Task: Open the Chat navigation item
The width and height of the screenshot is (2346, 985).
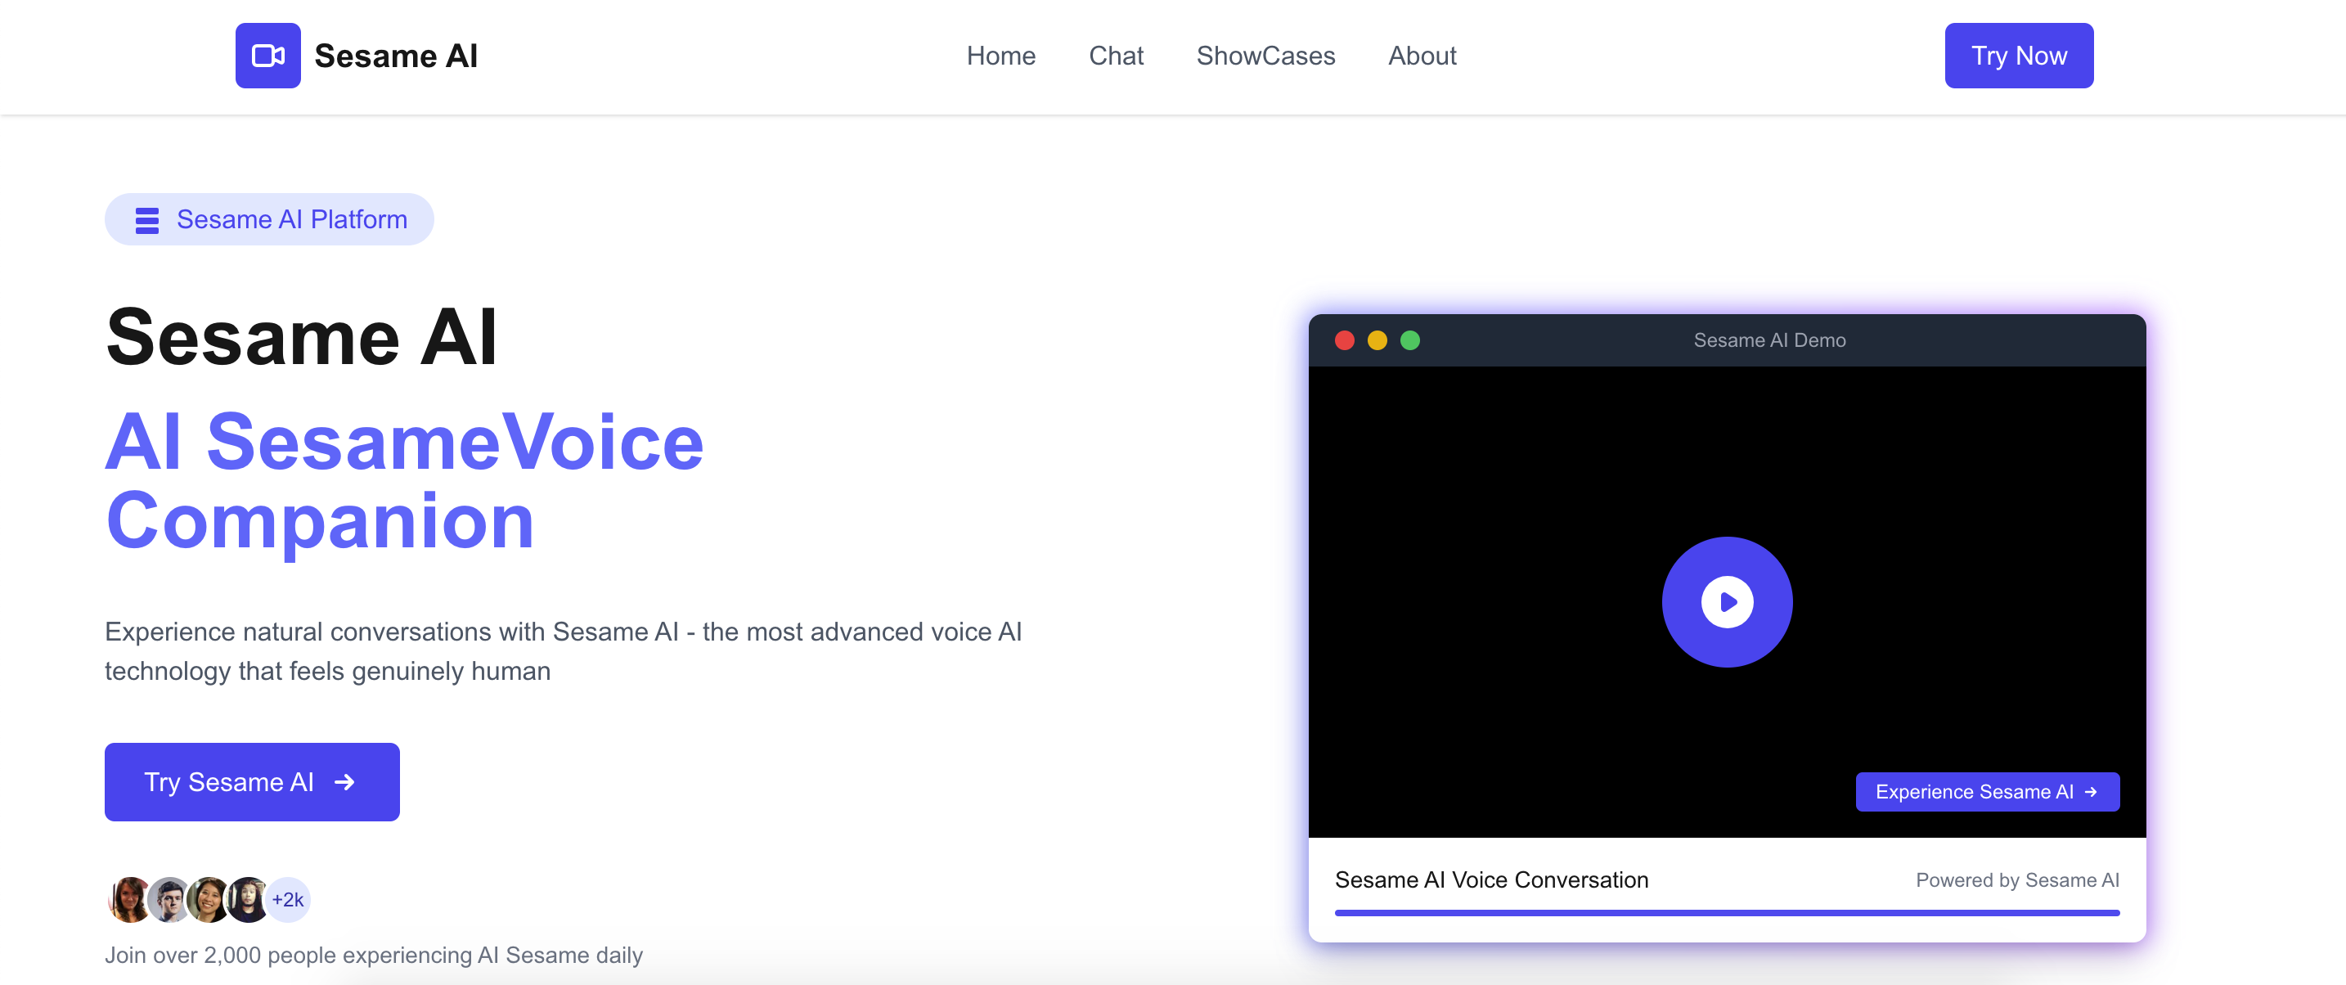Action: pos(1116,56)
